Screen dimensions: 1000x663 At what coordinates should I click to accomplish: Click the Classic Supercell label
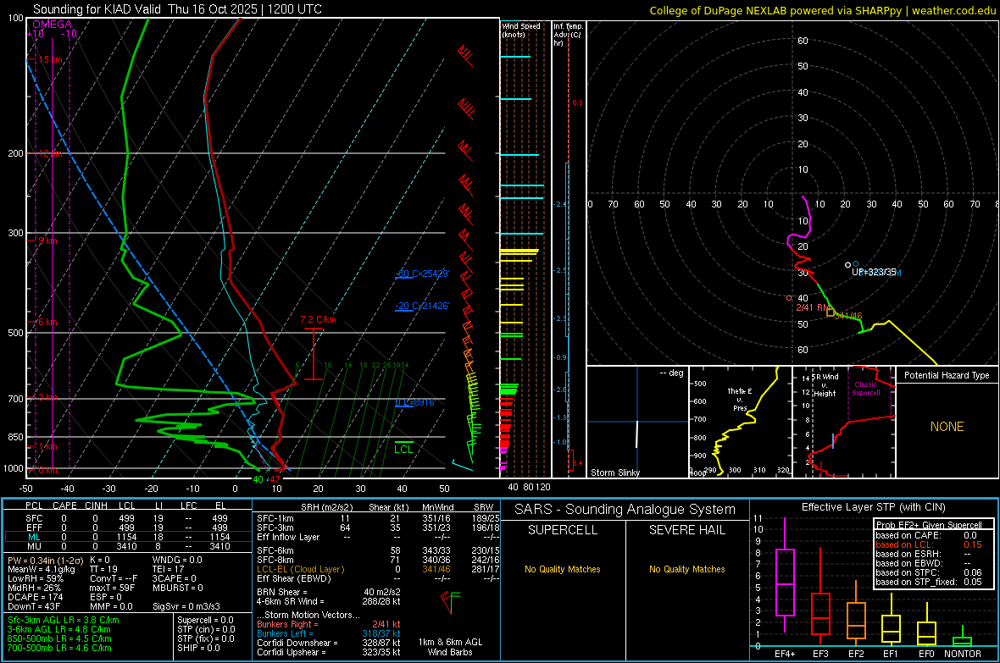click(x=866, y=389)
